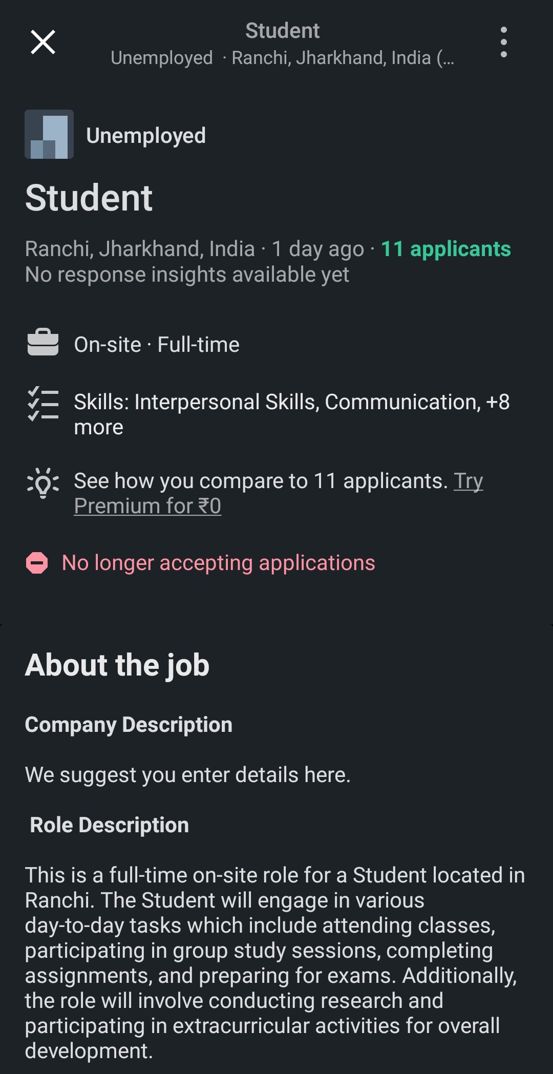Tap the Unemployed company logo thumbnail
Viewport: 553px width, 1074px height.
coord(49,134)
